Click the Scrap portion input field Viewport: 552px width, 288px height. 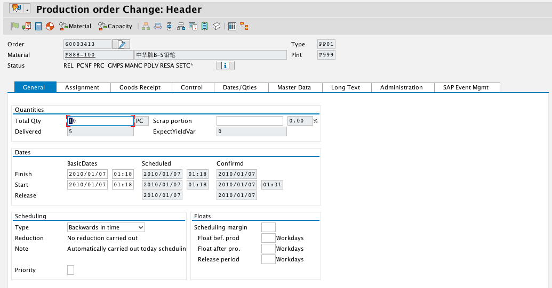[x=250, y=121]
